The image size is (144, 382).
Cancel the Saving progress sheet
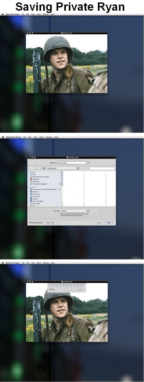(x=80, y=289)
